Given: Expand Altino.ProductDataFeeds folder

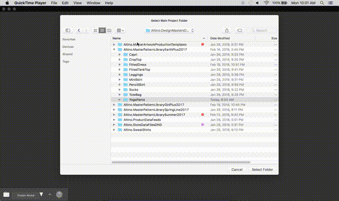Looking at the screenshot, I should 114,120.
